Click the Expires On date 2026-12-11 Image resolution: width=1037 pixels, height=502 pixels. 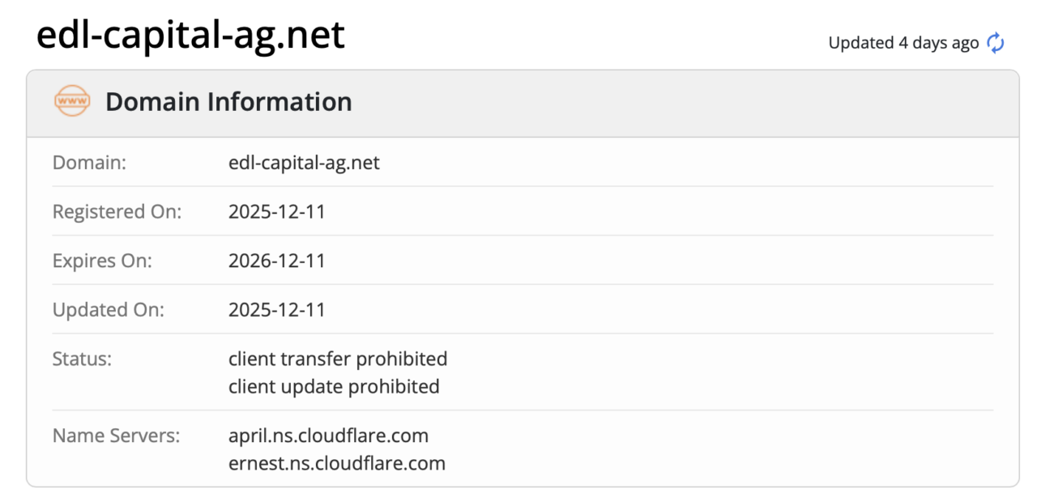277,261
